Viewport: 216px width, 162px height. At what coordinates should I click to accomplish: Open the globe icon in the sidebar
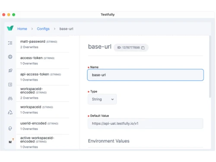tap(10, 57)
